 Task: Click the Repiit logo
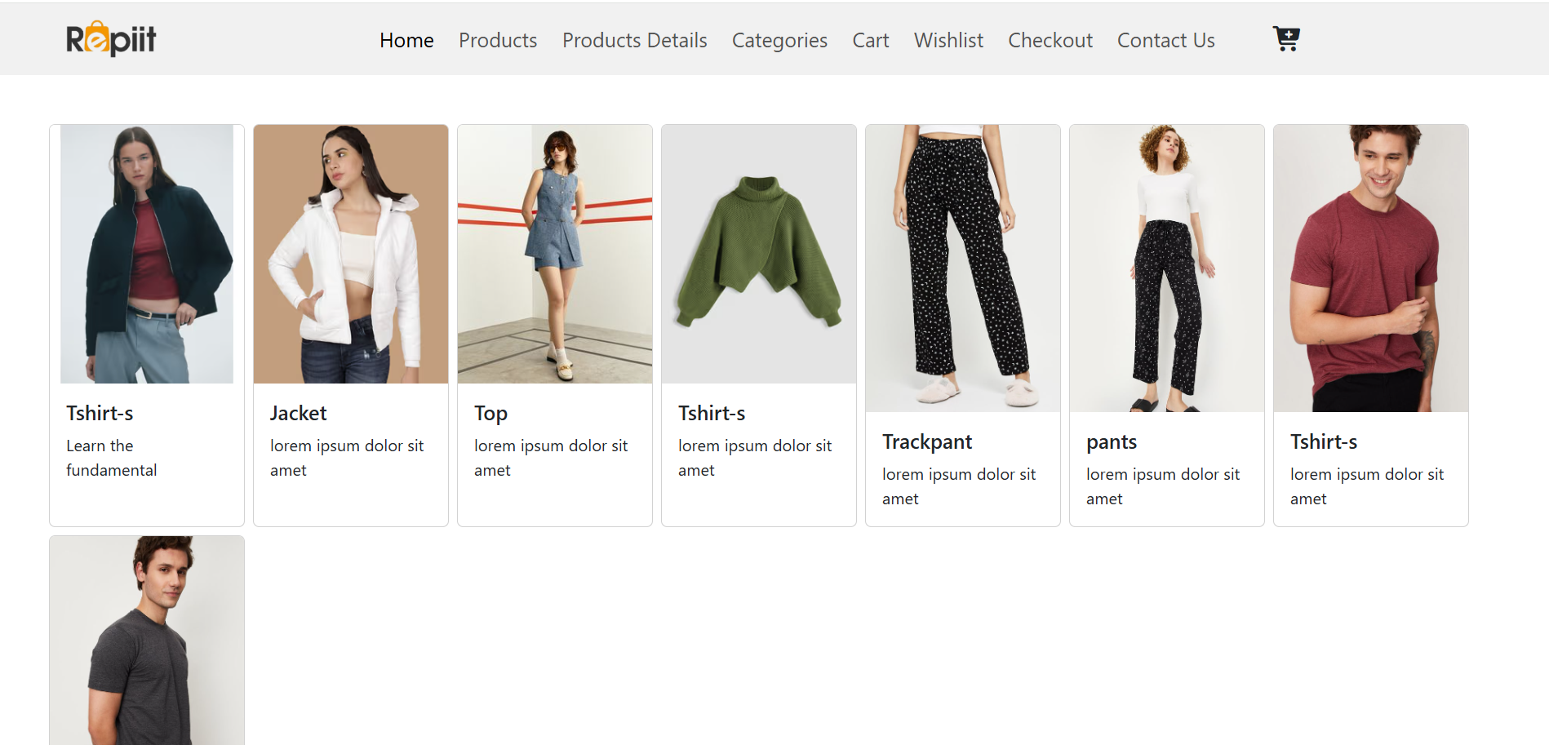tap(111, 39)
